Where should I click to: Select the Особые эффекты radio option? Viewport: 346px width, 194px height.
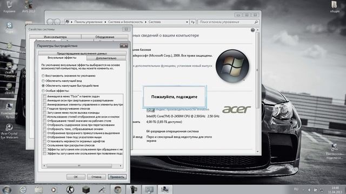coord(43,91)
